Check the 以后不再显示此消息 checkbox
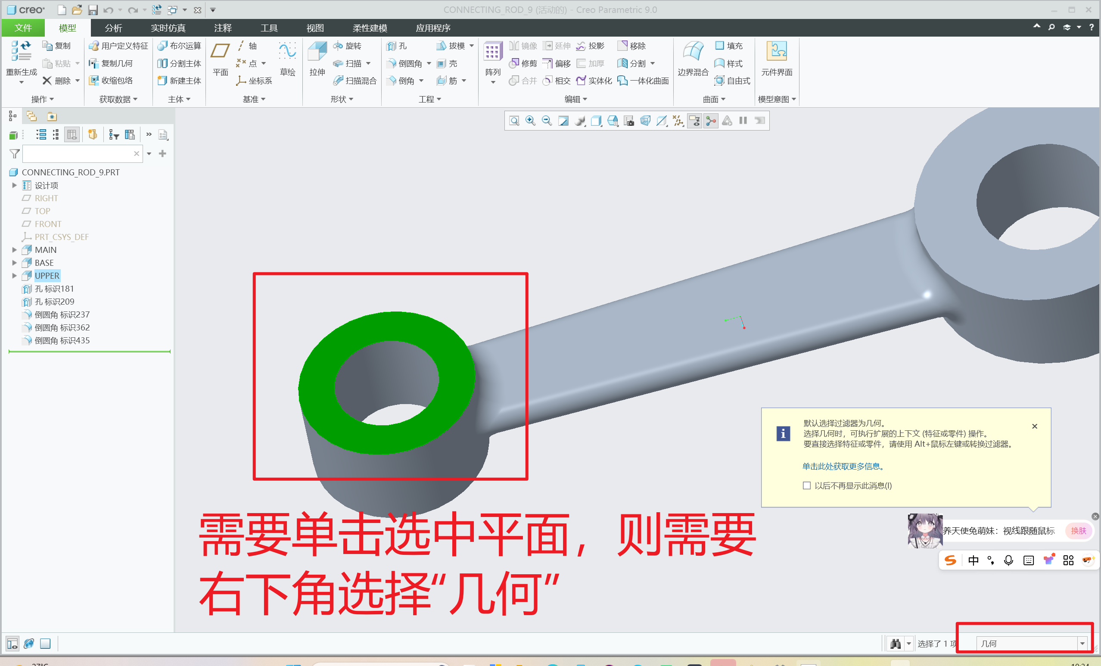The image size is (1101, 666). click(806, 485)
